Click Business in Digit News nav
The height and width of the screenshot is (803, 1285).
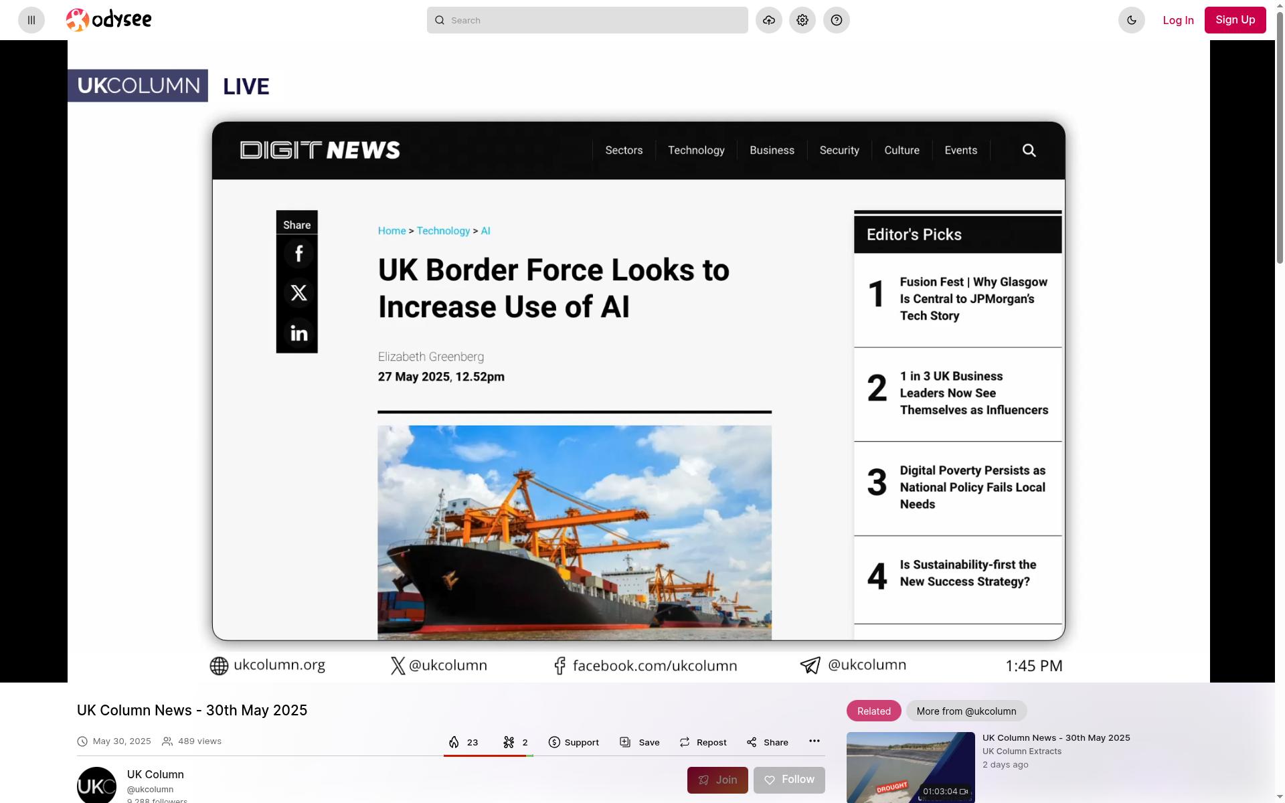click(x=772, y=151)
